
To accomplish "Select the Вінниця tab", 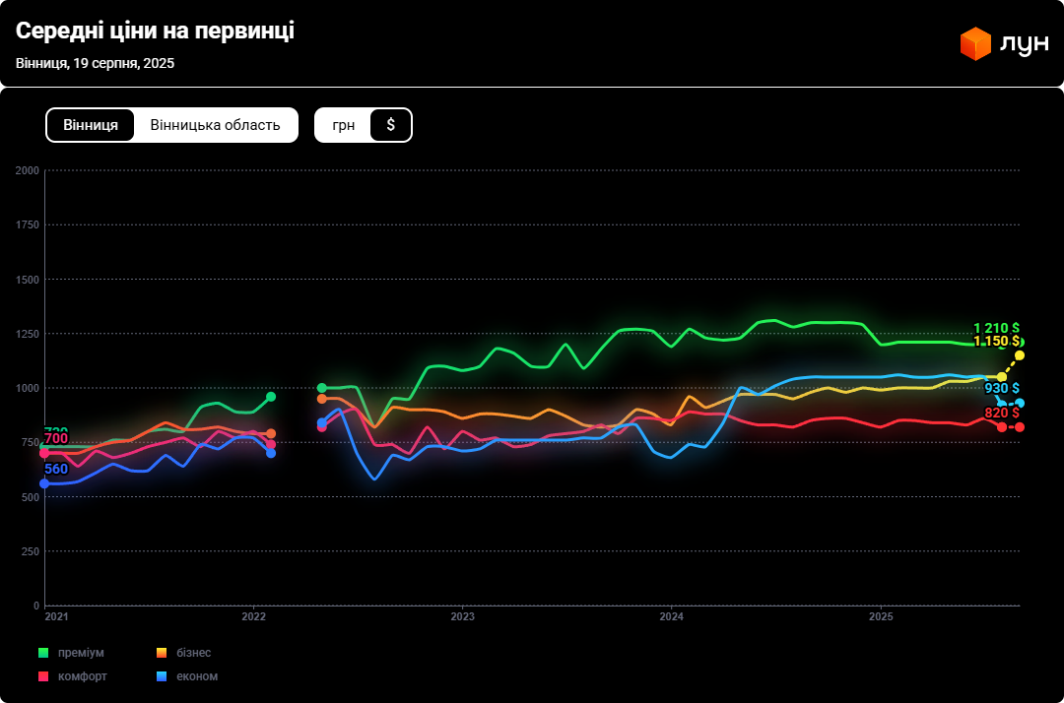I will coord(91,125).
